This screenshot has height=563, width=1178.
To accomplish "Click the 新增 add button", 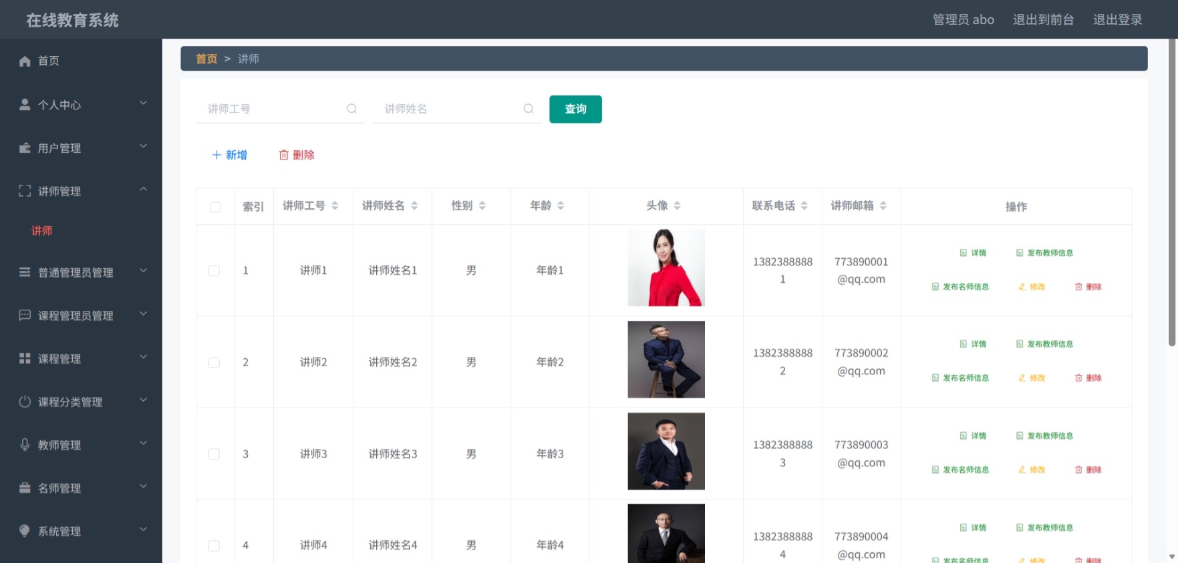I will pyautogui.click(x=229, y=155).
